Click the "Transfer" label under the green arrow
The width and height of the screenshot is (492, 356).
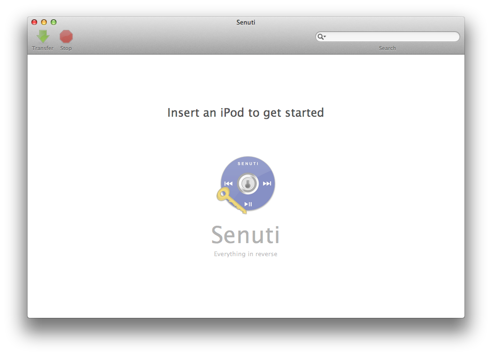point(42,48)
